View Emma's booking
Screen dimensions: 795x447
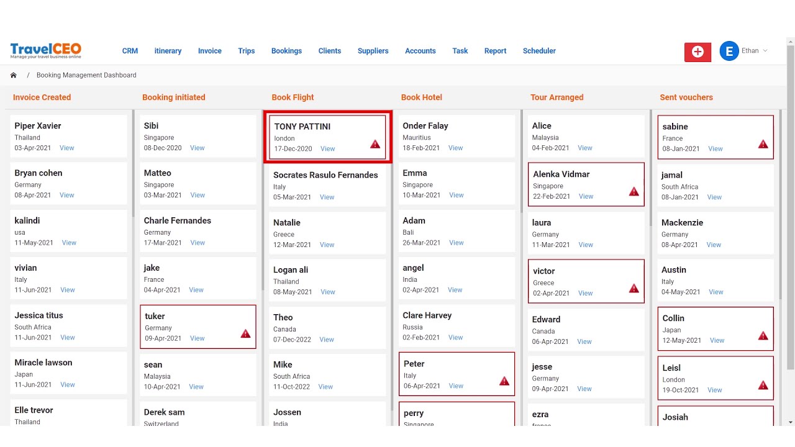point(457,195)
